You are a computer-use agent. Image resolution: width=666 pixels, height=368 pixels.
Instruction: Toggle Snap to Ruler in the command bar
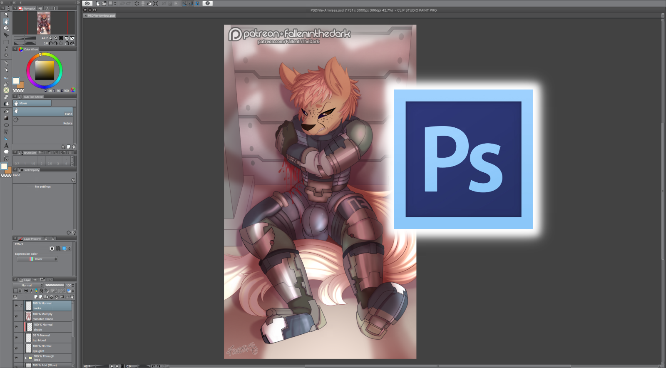tap(184, 3)
